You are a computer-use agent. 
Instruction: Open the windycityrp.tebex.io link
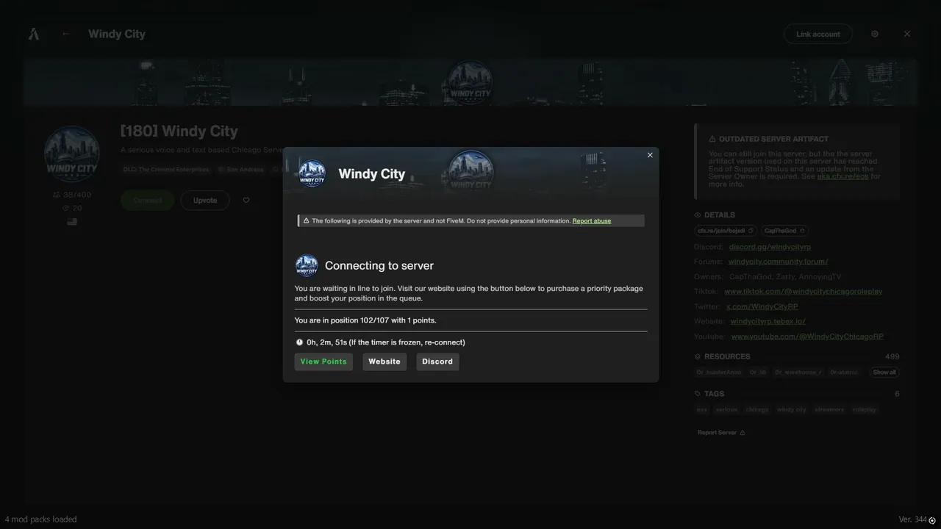point(768,321)
